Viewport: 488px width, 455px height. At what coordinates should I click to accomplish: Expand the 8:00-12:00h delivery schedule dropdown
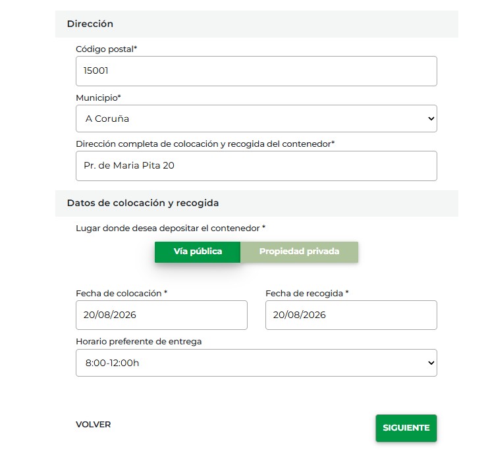(x=256, y=363)
